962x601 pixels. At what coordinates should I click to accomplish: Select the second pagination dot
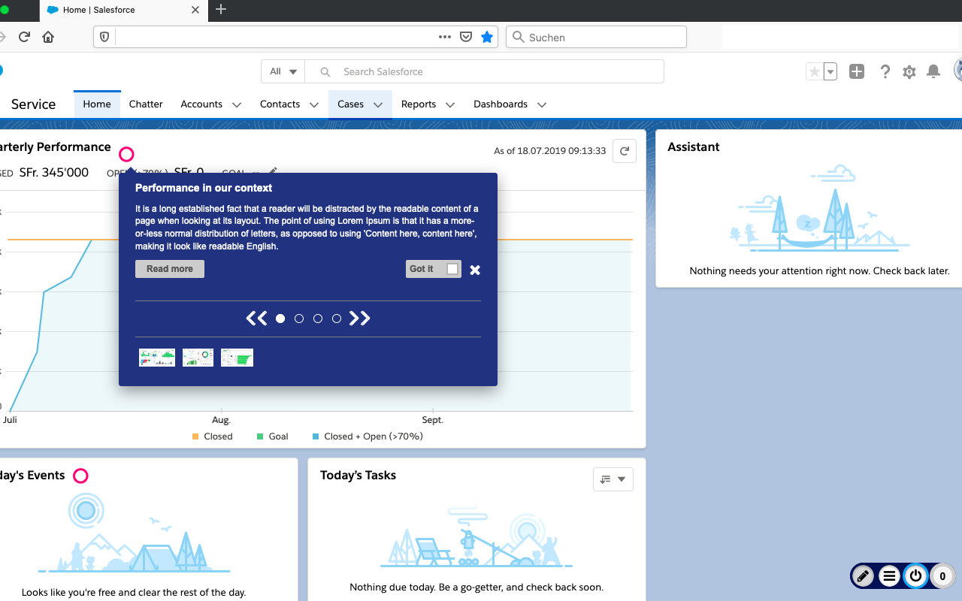coord(299,319)
